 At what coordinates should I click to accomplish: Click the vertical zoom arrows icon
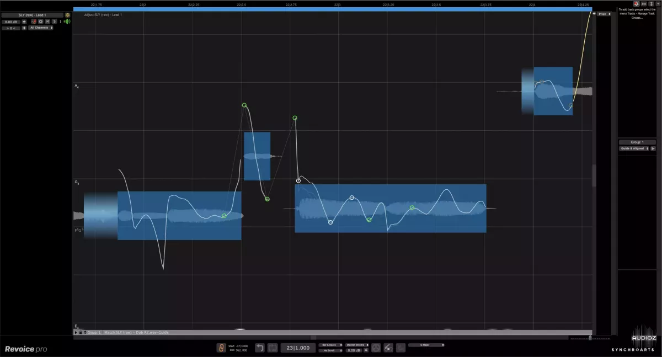click(x=650, y=4)
